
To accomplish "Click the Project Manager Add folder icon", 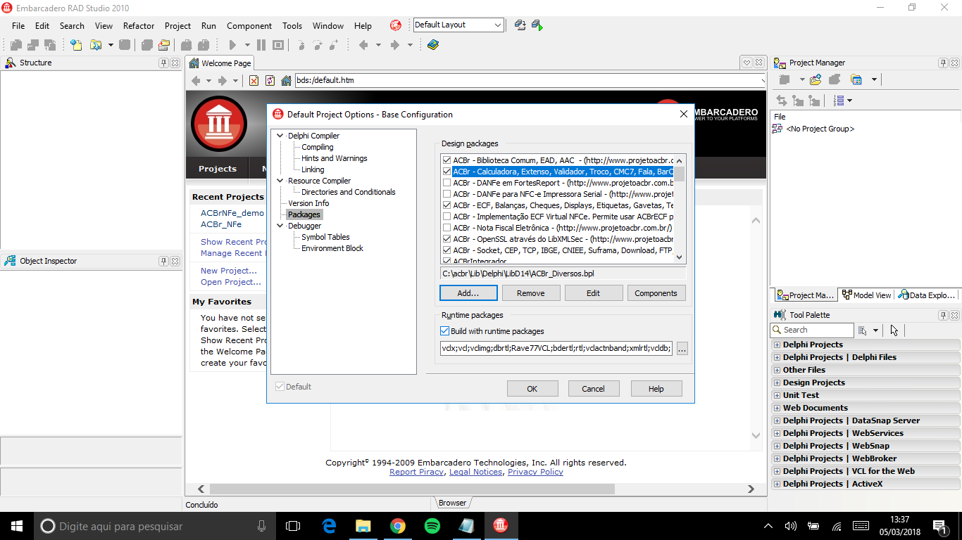I will (x=816, y=79).
